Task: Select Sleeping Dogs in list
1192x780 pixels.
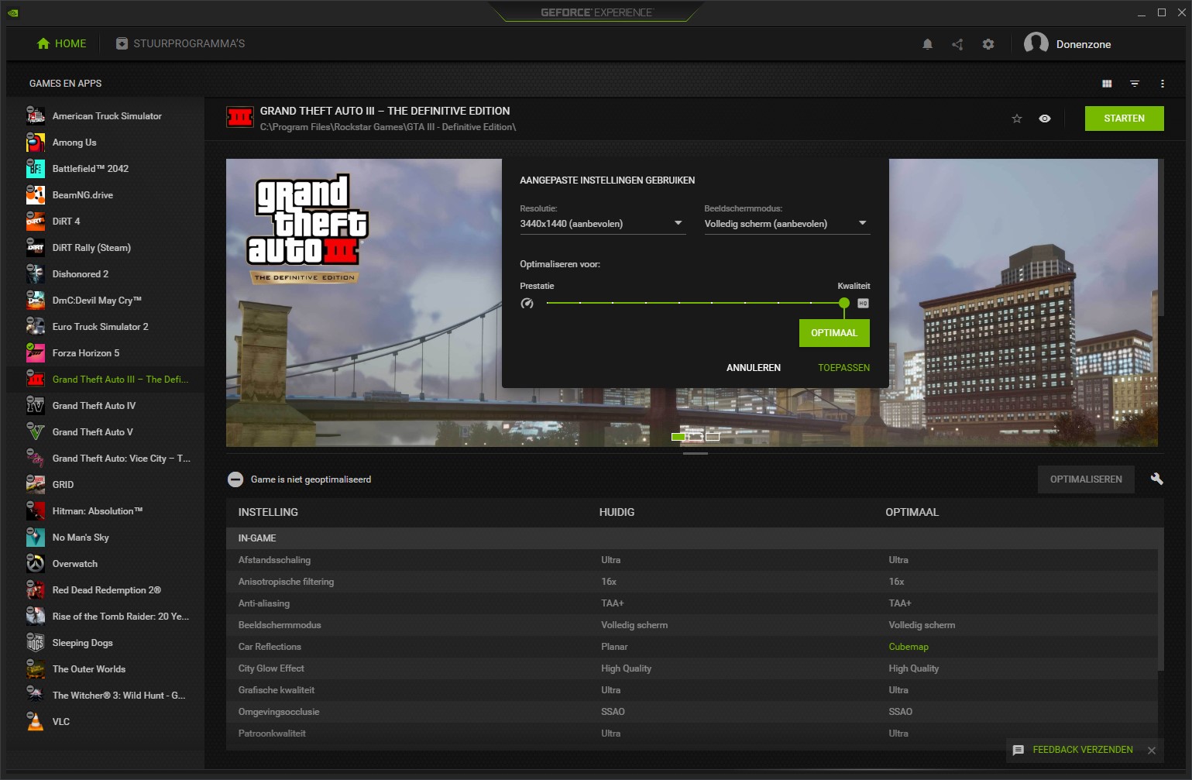Action: [105, 643]
